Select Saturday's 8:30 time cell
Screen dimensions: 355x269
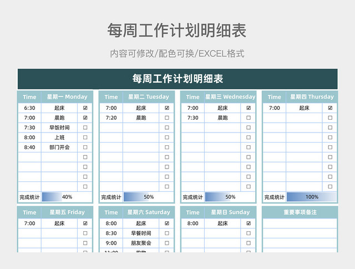coord(111,233)
